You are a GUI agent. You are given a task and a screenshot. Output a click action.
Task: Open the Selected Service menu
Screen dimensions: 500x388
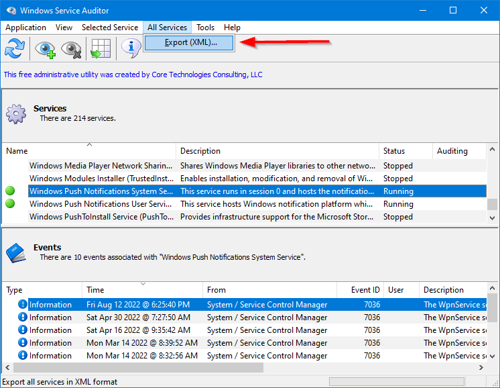point(110,28)
